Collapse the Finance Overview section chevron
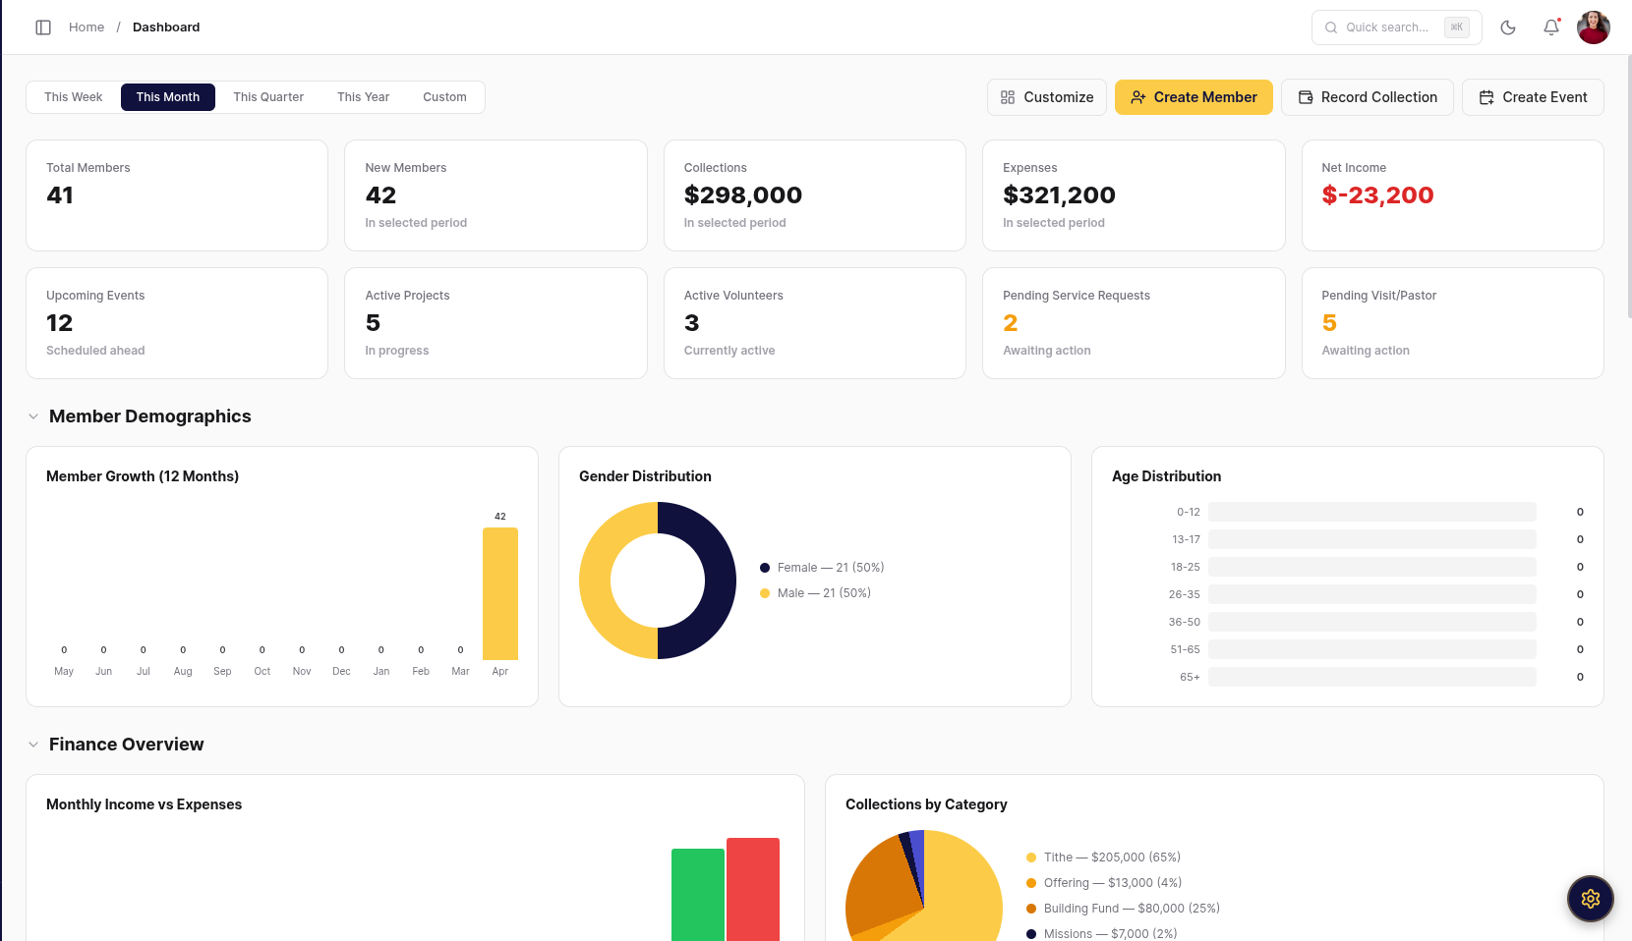 point(33,745)
